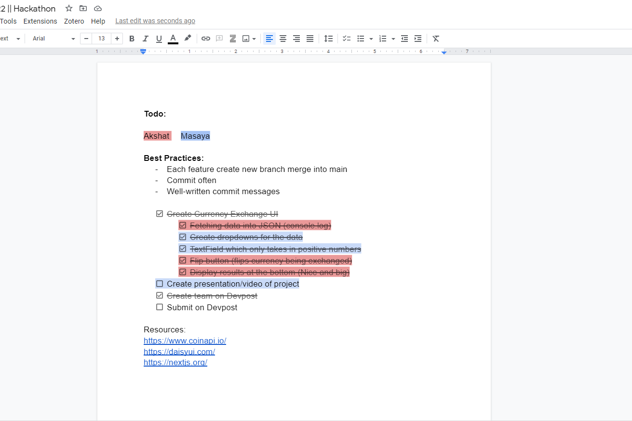Open numbered list options dropdown arrow
The width and height of the screenshot is (632, 421).
click(x=393, y=39)
